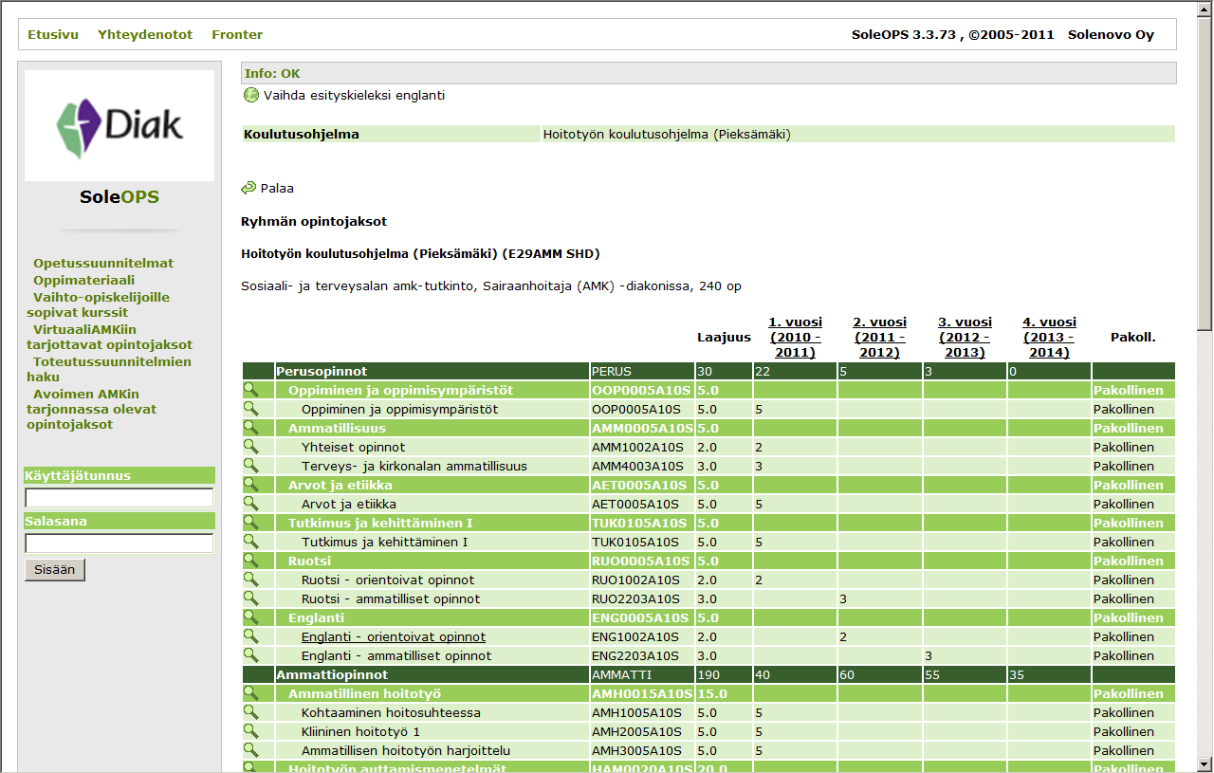Image resolution: width=1214 pixels, height=773 pixels.
Task: Click the globe icon for language switch
Action: (x=251, y=95)
